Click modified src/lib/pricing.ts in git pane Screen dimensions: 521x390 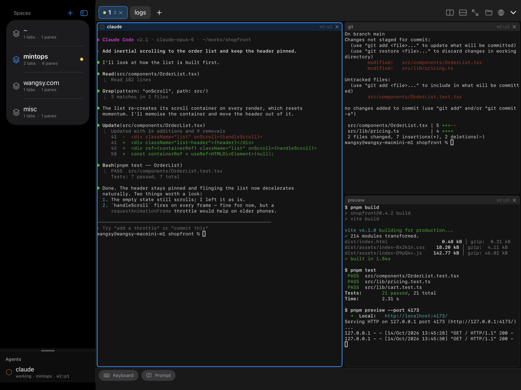[410, 68]
